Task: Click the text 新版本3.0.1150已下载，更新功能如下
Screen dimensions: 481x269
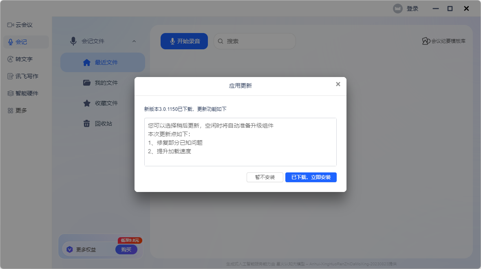Action: (185, 109)
